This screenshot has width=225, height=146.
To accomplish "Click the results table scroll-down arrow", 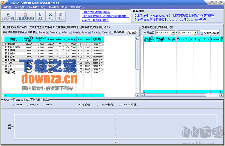I will (137, 95).
